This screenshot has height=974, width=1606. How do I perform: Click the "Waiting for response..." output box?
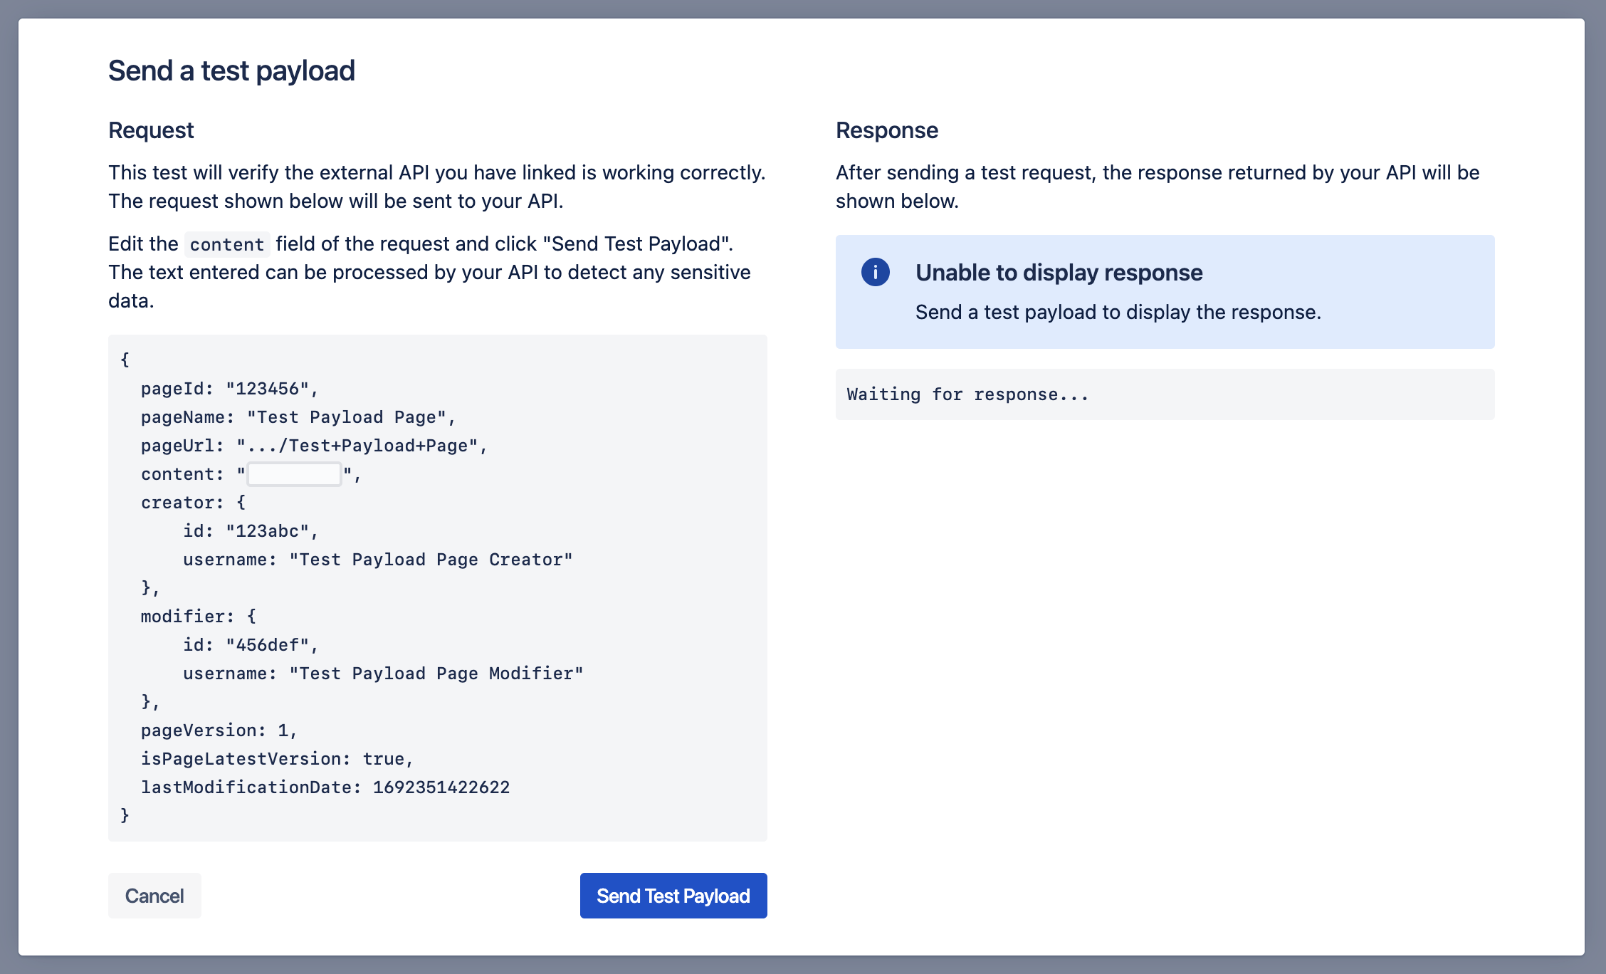point(1164,394)
